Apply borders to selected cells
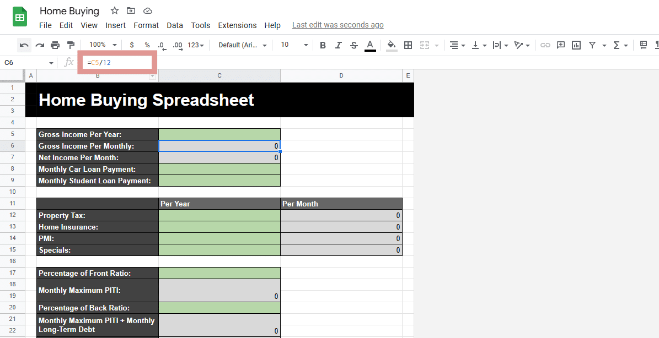 point(408,45)
